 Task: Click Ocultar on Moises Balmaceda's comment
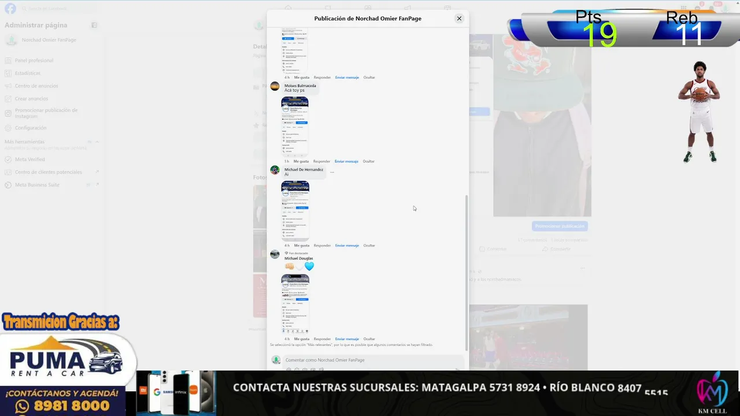pyautogui.click(x=369, y=161)
